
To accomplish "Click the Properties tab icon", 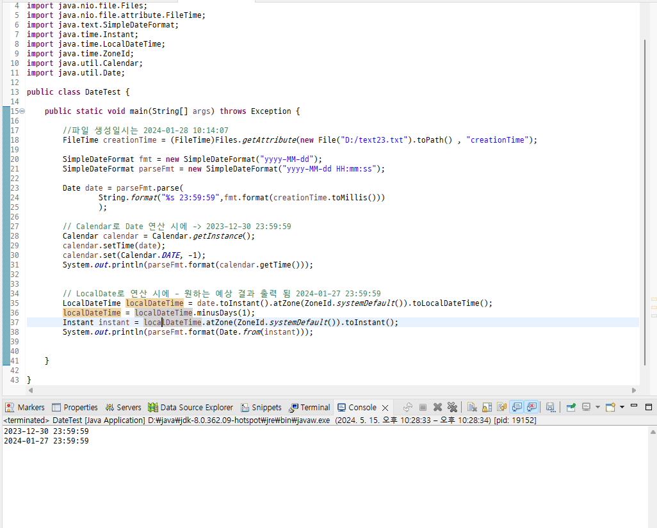I will pos(56,408).
